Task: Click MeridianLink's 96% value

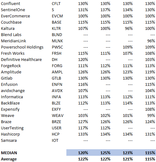Action: [x=151, y=41]
